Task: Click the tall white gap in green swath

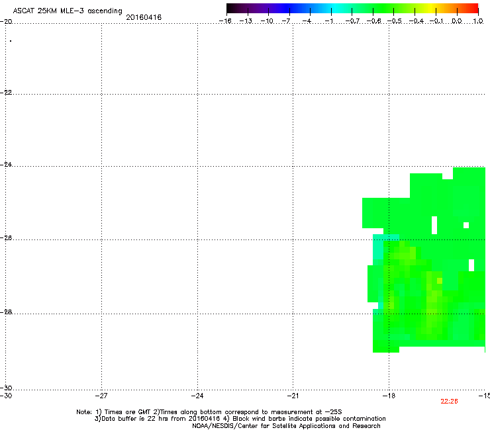Action: tap(434, 225)
